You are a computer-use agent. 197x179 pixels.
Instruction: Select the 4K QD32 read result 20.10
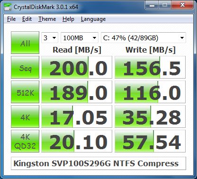pos(77,141)
